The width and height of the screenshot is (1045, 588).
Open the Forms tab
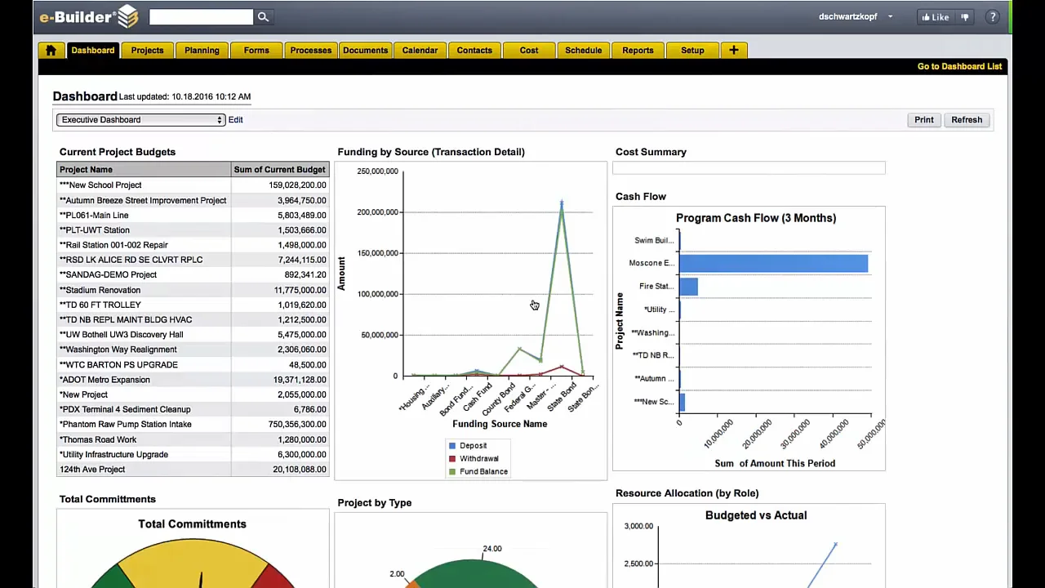tap(256, 51)
